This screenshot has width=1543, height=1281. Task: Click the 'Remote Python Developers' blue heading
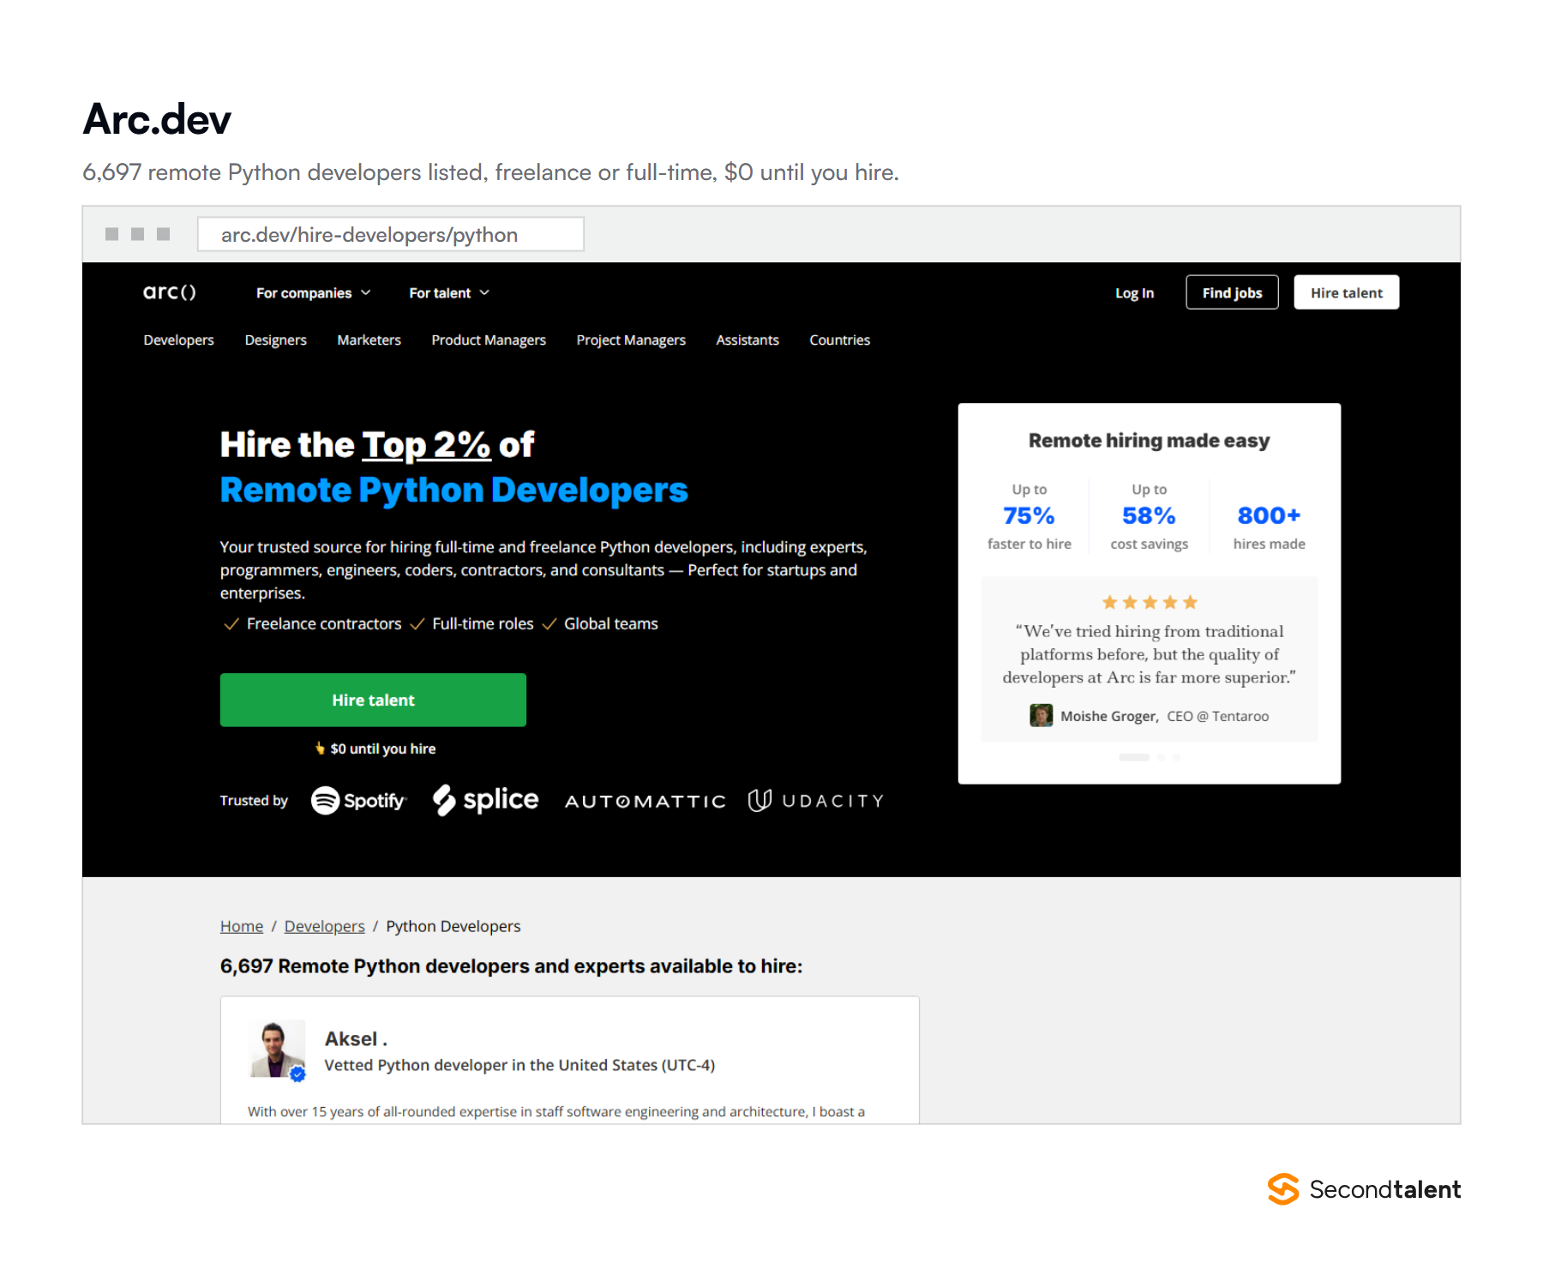point(453,490)
